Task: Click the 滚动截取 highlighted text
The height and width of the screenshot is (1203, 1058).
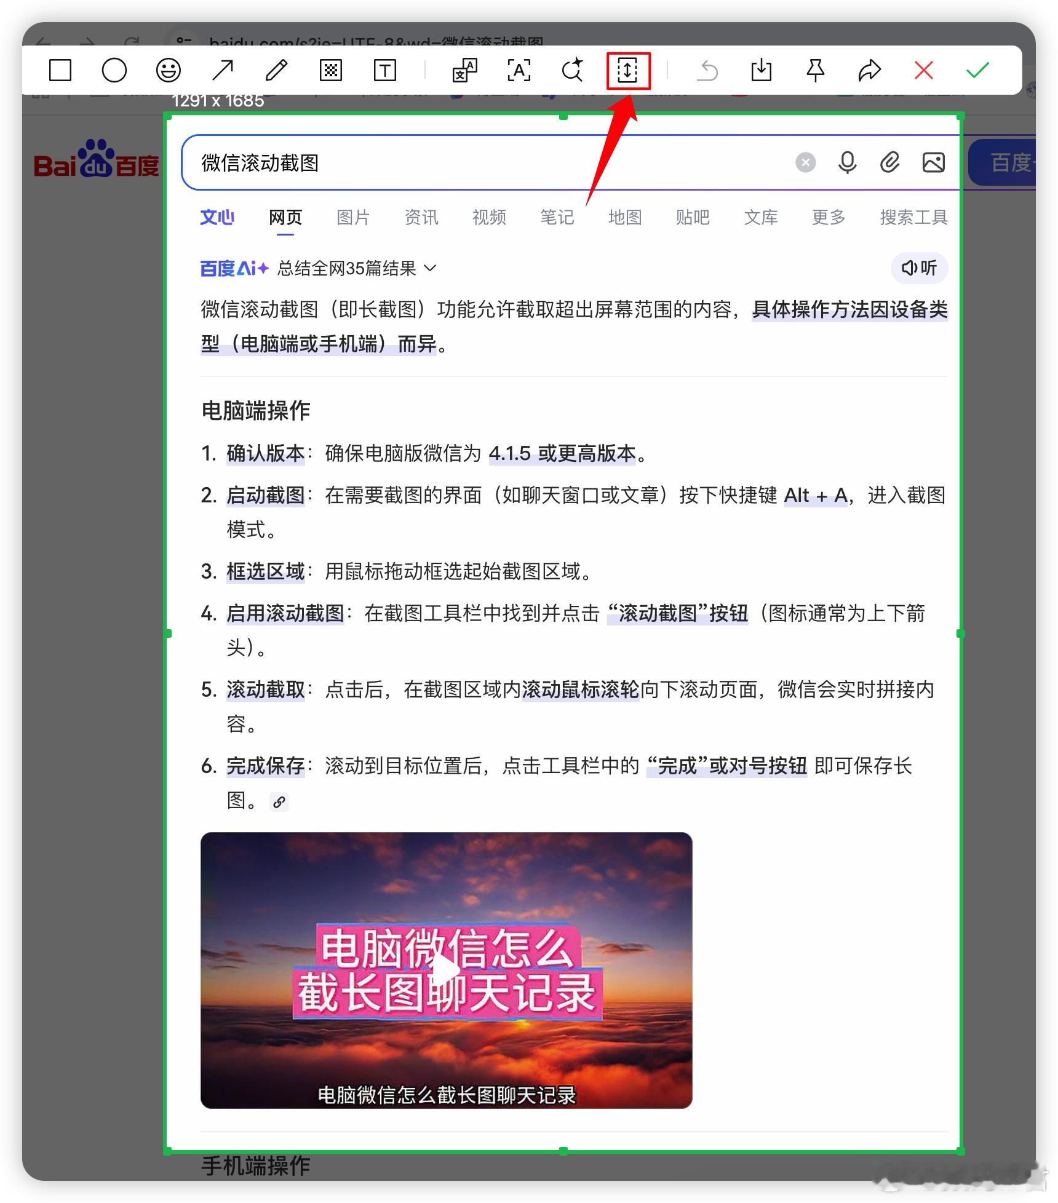Action: click(266, 689)
